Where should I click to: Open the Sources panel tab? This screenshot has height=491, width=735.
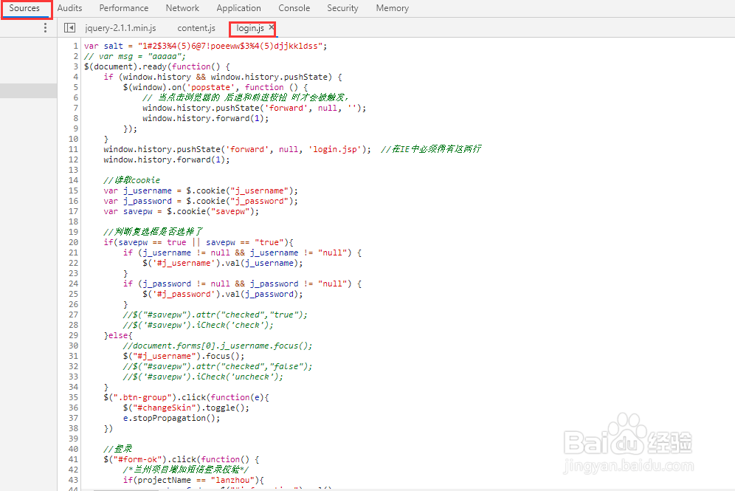tap(24, 8)
